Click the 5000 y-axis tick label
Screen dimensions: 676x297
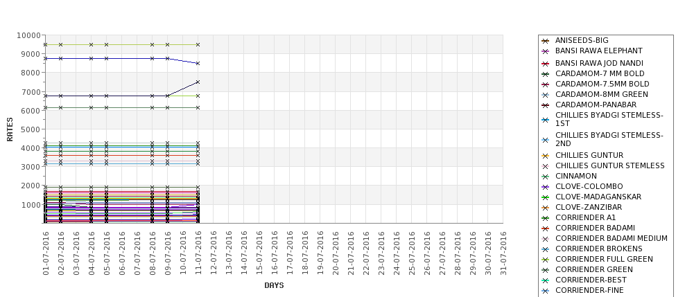pyautogui.click(x=31, y=129)
